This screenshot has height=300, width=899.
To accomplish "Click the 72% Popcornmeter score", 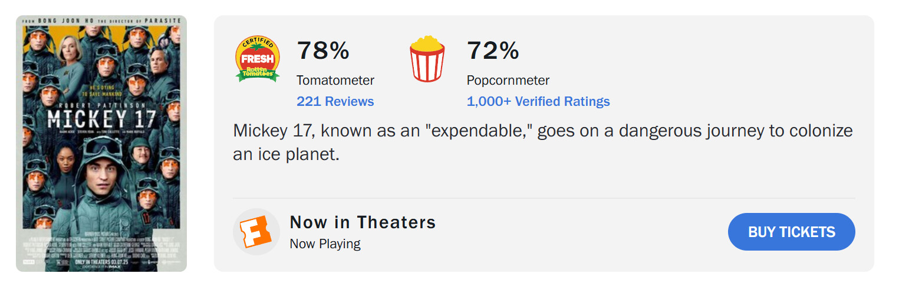I will 493,51.
